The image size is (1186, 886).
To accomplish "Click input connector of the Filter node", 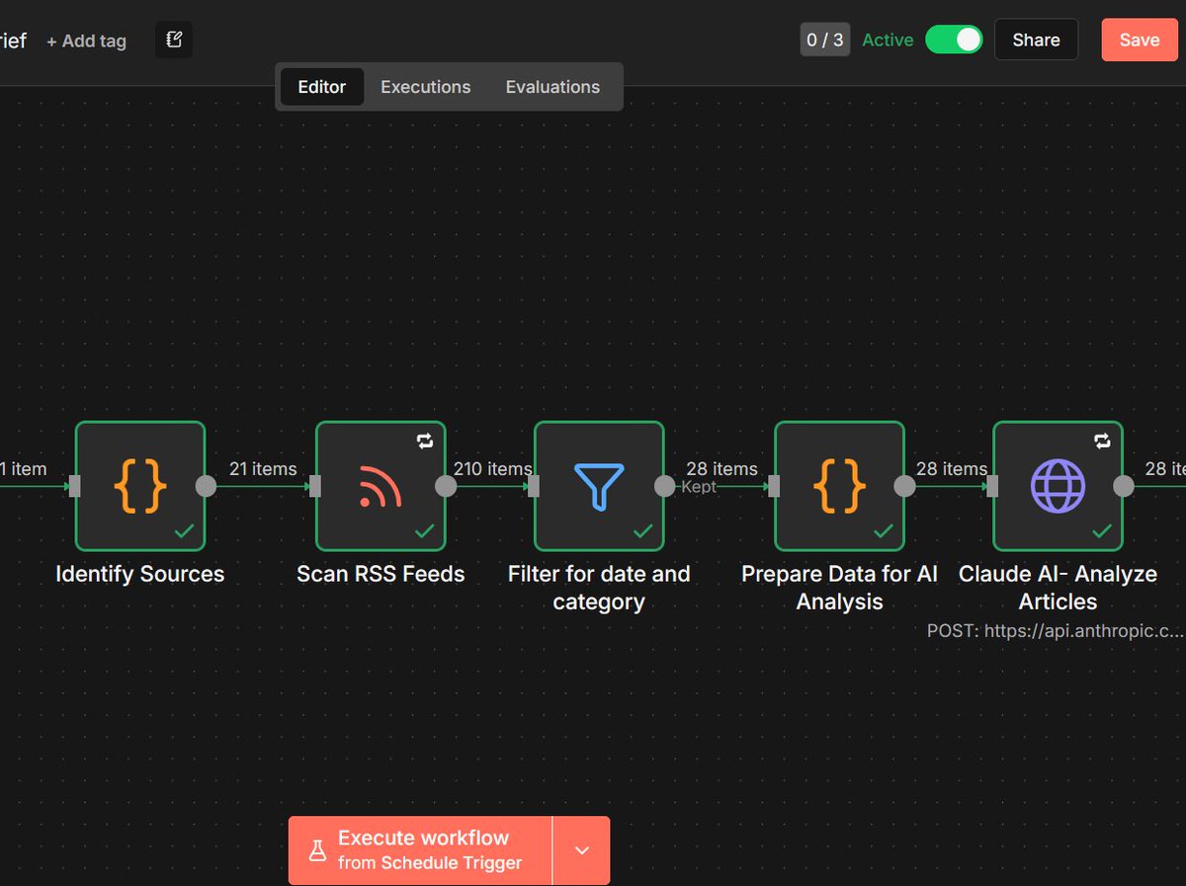I will pyautogui.click(x=533, y=486).
